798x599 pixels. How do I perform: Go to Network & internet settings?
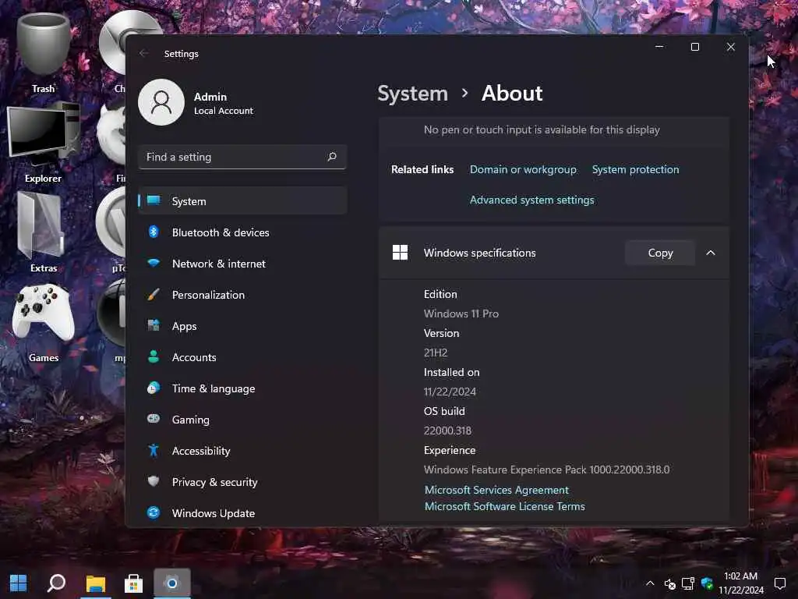[243, 264]
